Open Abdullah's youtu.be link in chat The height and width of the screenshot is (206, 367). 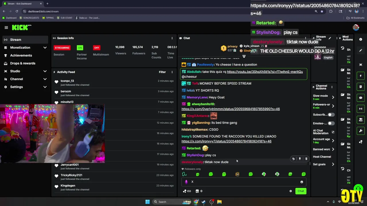(265, 72)
